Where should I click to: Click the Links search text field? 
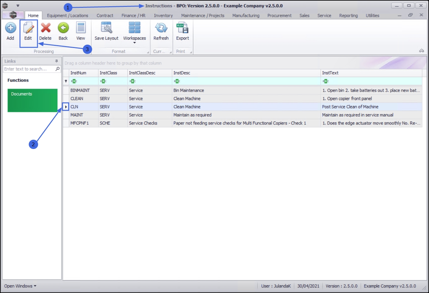[x=29, y=69]
